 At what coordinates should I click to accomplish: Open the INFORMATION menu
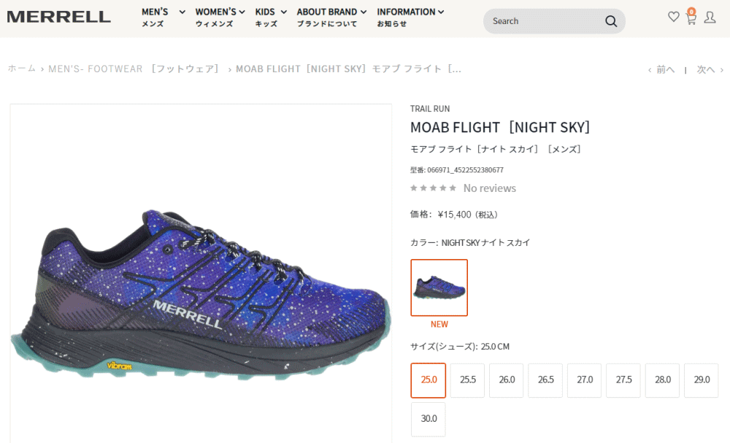click(x=410, y=17)
